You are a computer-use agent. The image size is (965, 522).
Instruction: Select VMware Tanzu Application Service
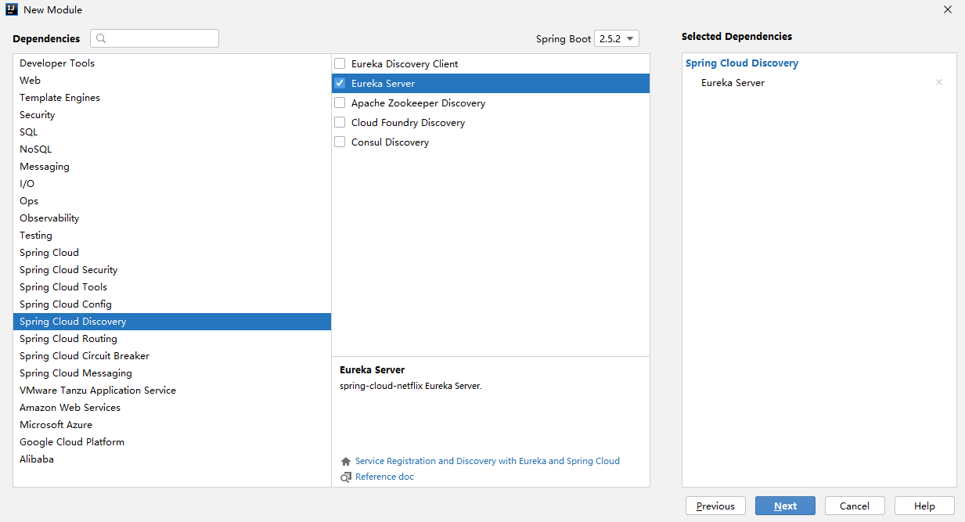[172, 391]
